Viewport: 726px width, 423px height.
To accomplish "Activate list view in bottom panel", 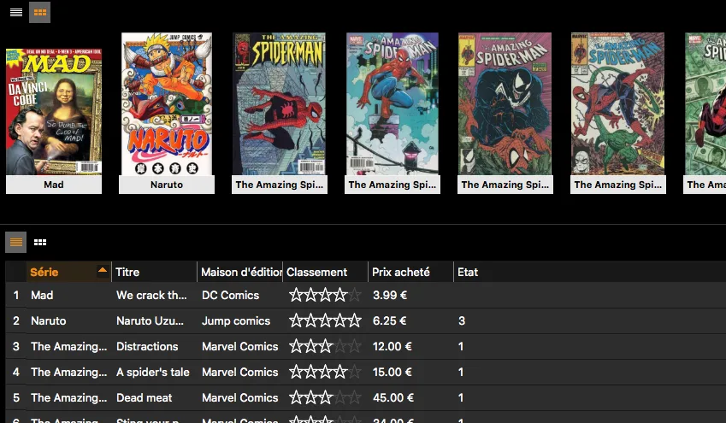I will (16, 243).
